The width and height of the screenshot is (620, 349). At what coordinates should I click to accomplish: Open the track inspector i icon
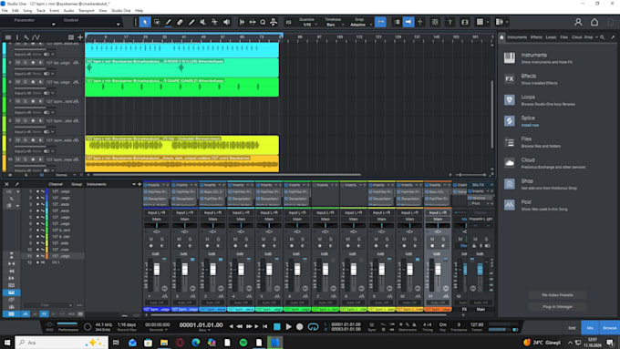(17, 37)
